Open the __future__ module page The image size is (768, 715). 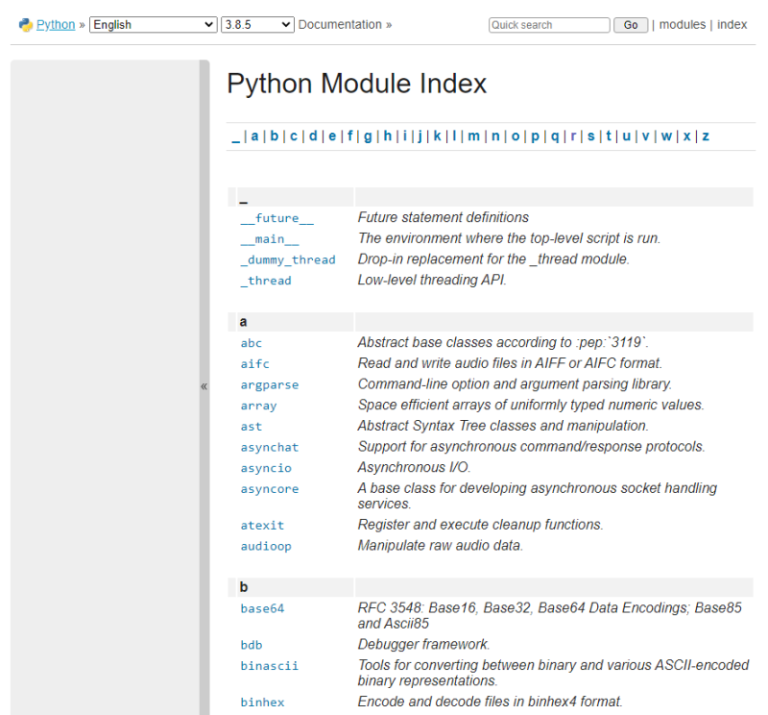click(x=276, y=218)
